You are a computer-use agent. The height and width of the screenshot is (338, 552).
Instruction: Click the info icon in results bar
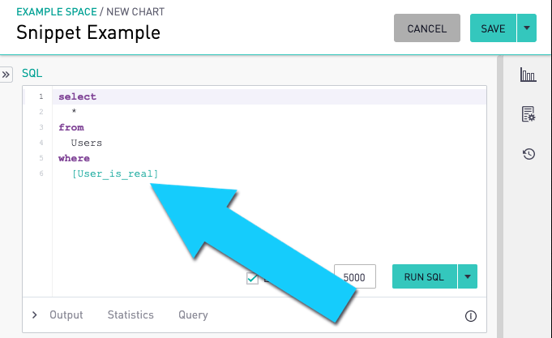coord(470,315)
